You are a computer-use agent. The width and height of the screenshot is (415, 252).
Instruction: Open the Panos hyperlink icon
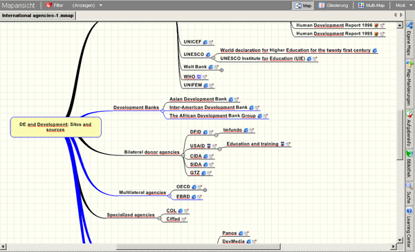[241, 233]
